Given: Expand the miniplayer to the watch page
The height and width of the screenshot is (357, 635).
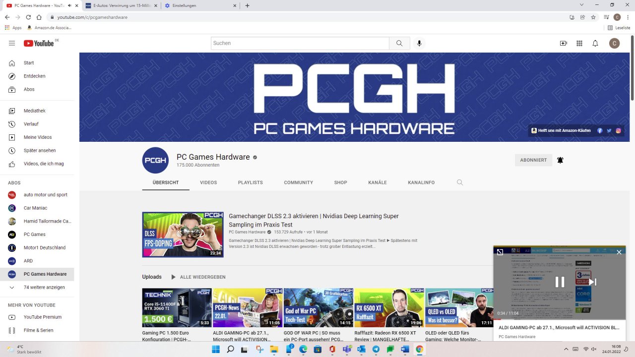Looking at the screenshot, I should click(500, 252).
